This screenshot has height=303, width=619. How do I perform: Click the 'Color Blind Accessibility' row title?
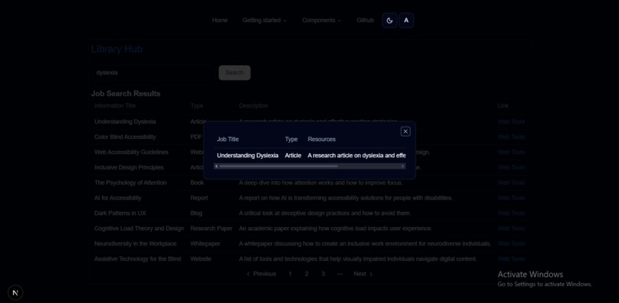click(125, 137)
